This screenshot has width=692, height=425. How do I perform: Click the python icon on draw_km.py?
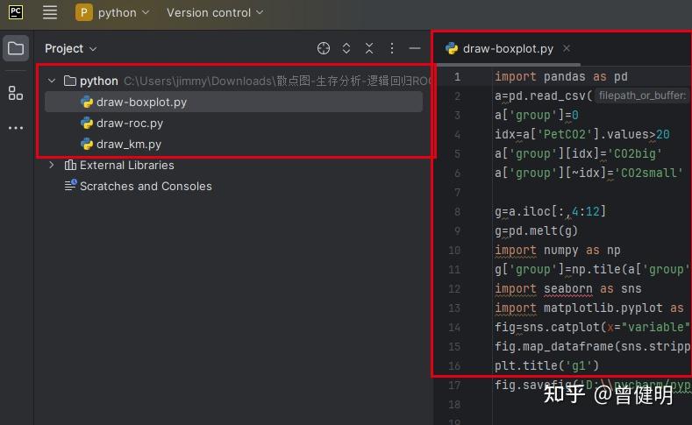[87, 145]
